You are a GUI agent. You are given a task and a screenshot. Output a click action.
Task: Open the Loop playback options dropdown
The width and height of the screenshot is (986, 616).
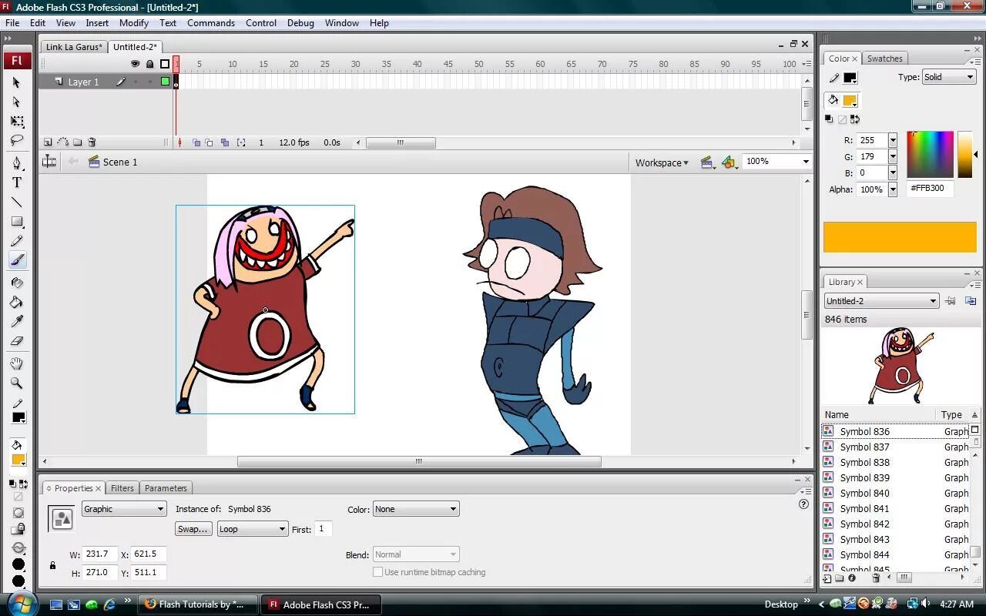click(x=252, y=529)
